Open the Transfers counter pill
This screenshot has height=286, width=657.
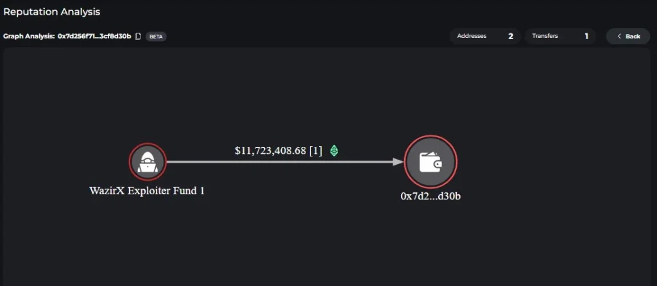pos(559,36)
